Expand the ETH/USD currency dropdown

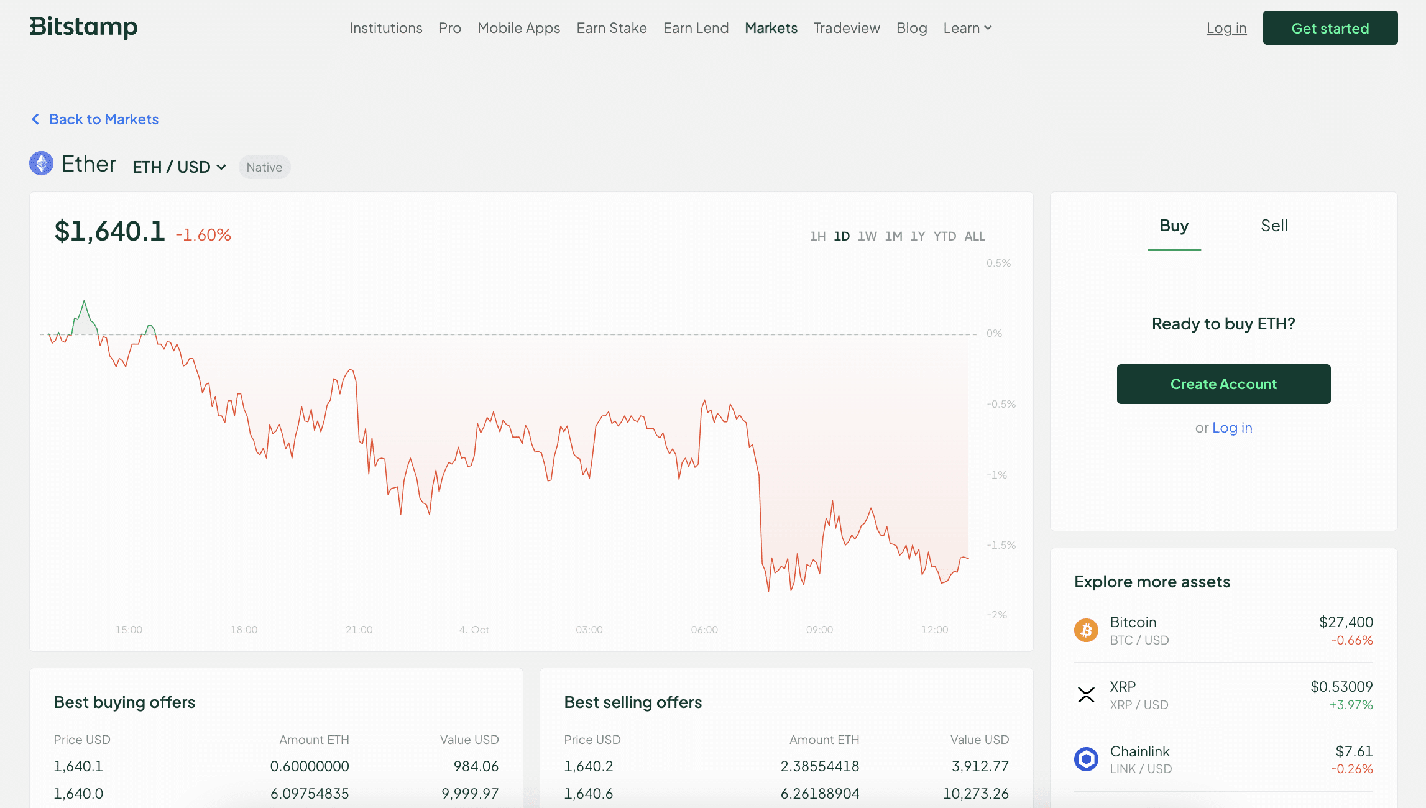pos(178,167)
